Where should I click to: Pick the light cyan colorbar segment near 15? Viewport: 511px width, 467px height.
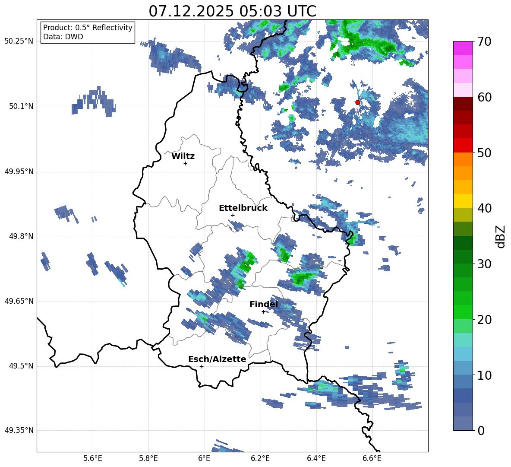[x=463, y=340]
